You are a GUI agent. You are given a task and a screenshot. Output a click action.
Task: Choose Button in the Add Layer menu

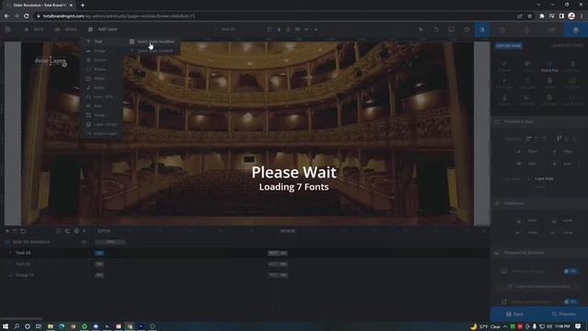tap(102, 60)
